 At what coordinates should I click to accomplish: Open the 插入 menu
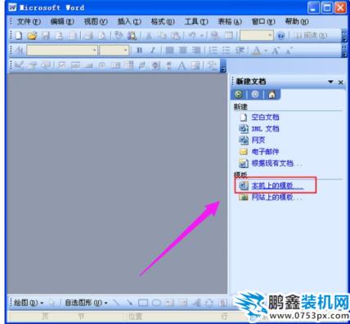(129, 21)
